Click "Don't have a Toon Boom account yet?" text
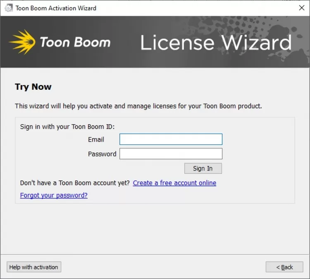 (75, 183)
